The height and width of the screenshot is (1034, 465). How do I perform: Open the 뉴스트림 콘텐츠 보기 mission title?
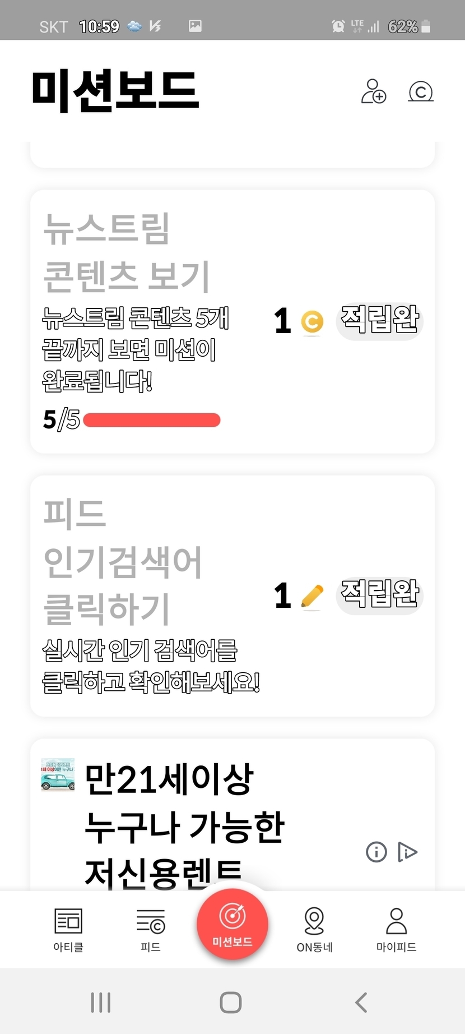pyautogui.click(x=127, y=252)
